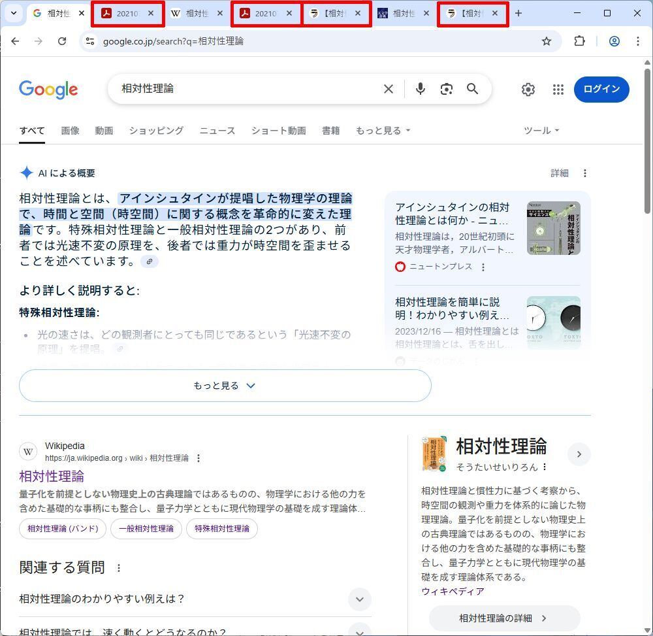The width and height of the screenshot is (653, 636).
Task: Clear the search box with X icon
Action: [x=388, y=89]
